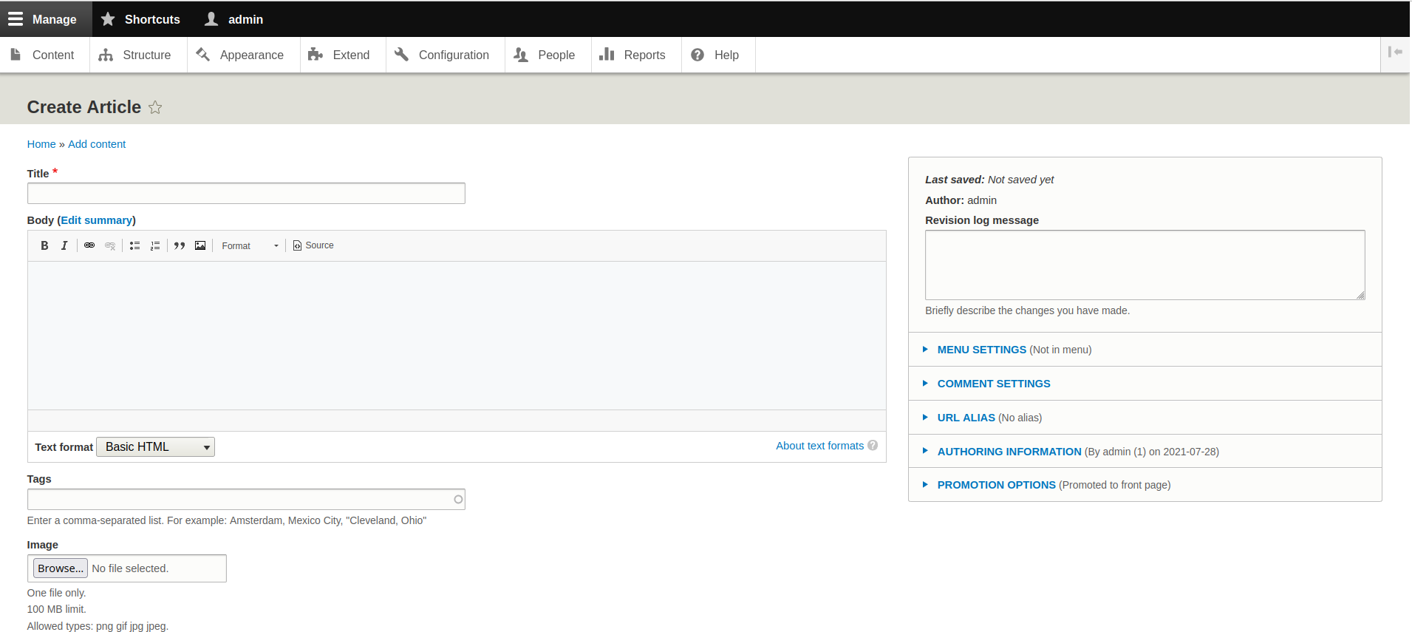The image size is (1412, 632).
Task: Switch the editor to Source view
Action: 313,245
